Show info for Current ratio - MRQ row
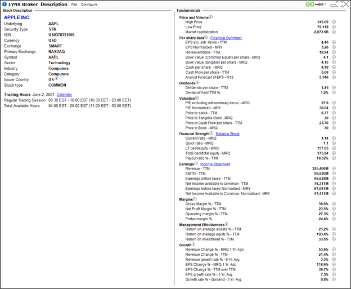This screenshot has width=351, height=289. [x=334, y=138]
